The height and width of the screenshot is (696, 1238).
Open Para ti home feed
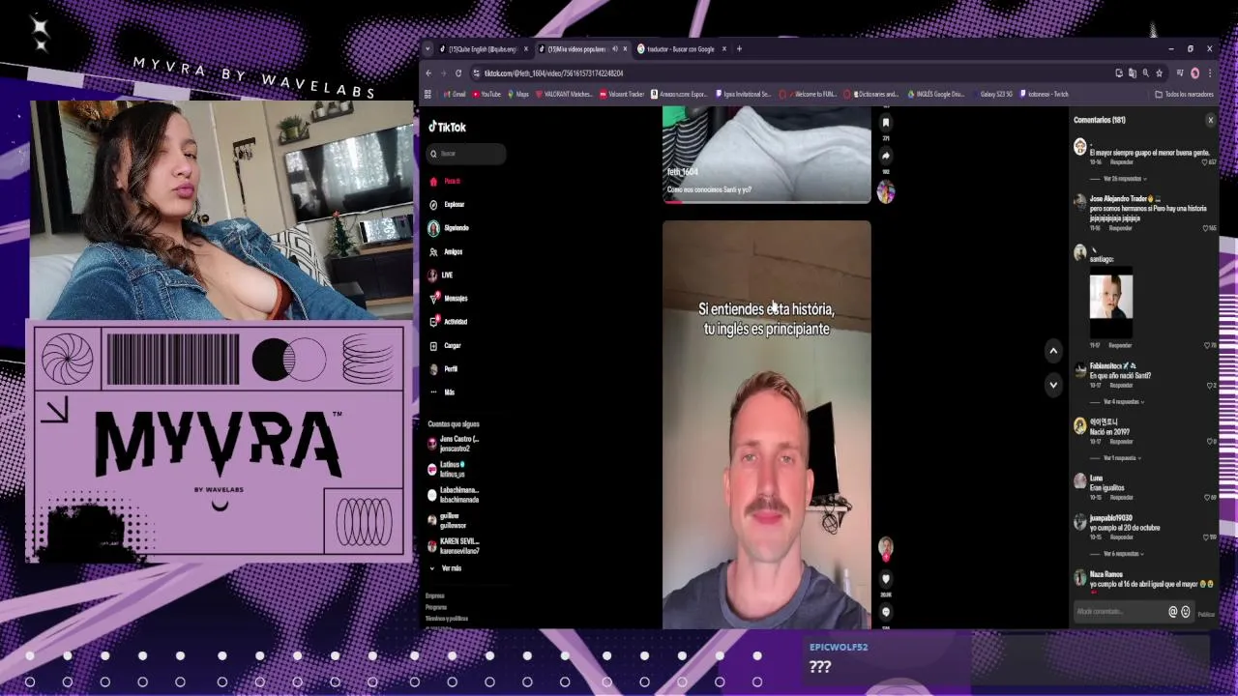point(445,181)
